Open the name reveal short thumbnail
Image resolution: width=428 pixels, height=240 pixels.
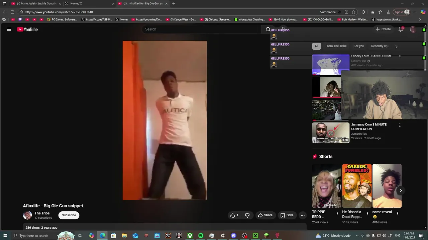[387, 186]
